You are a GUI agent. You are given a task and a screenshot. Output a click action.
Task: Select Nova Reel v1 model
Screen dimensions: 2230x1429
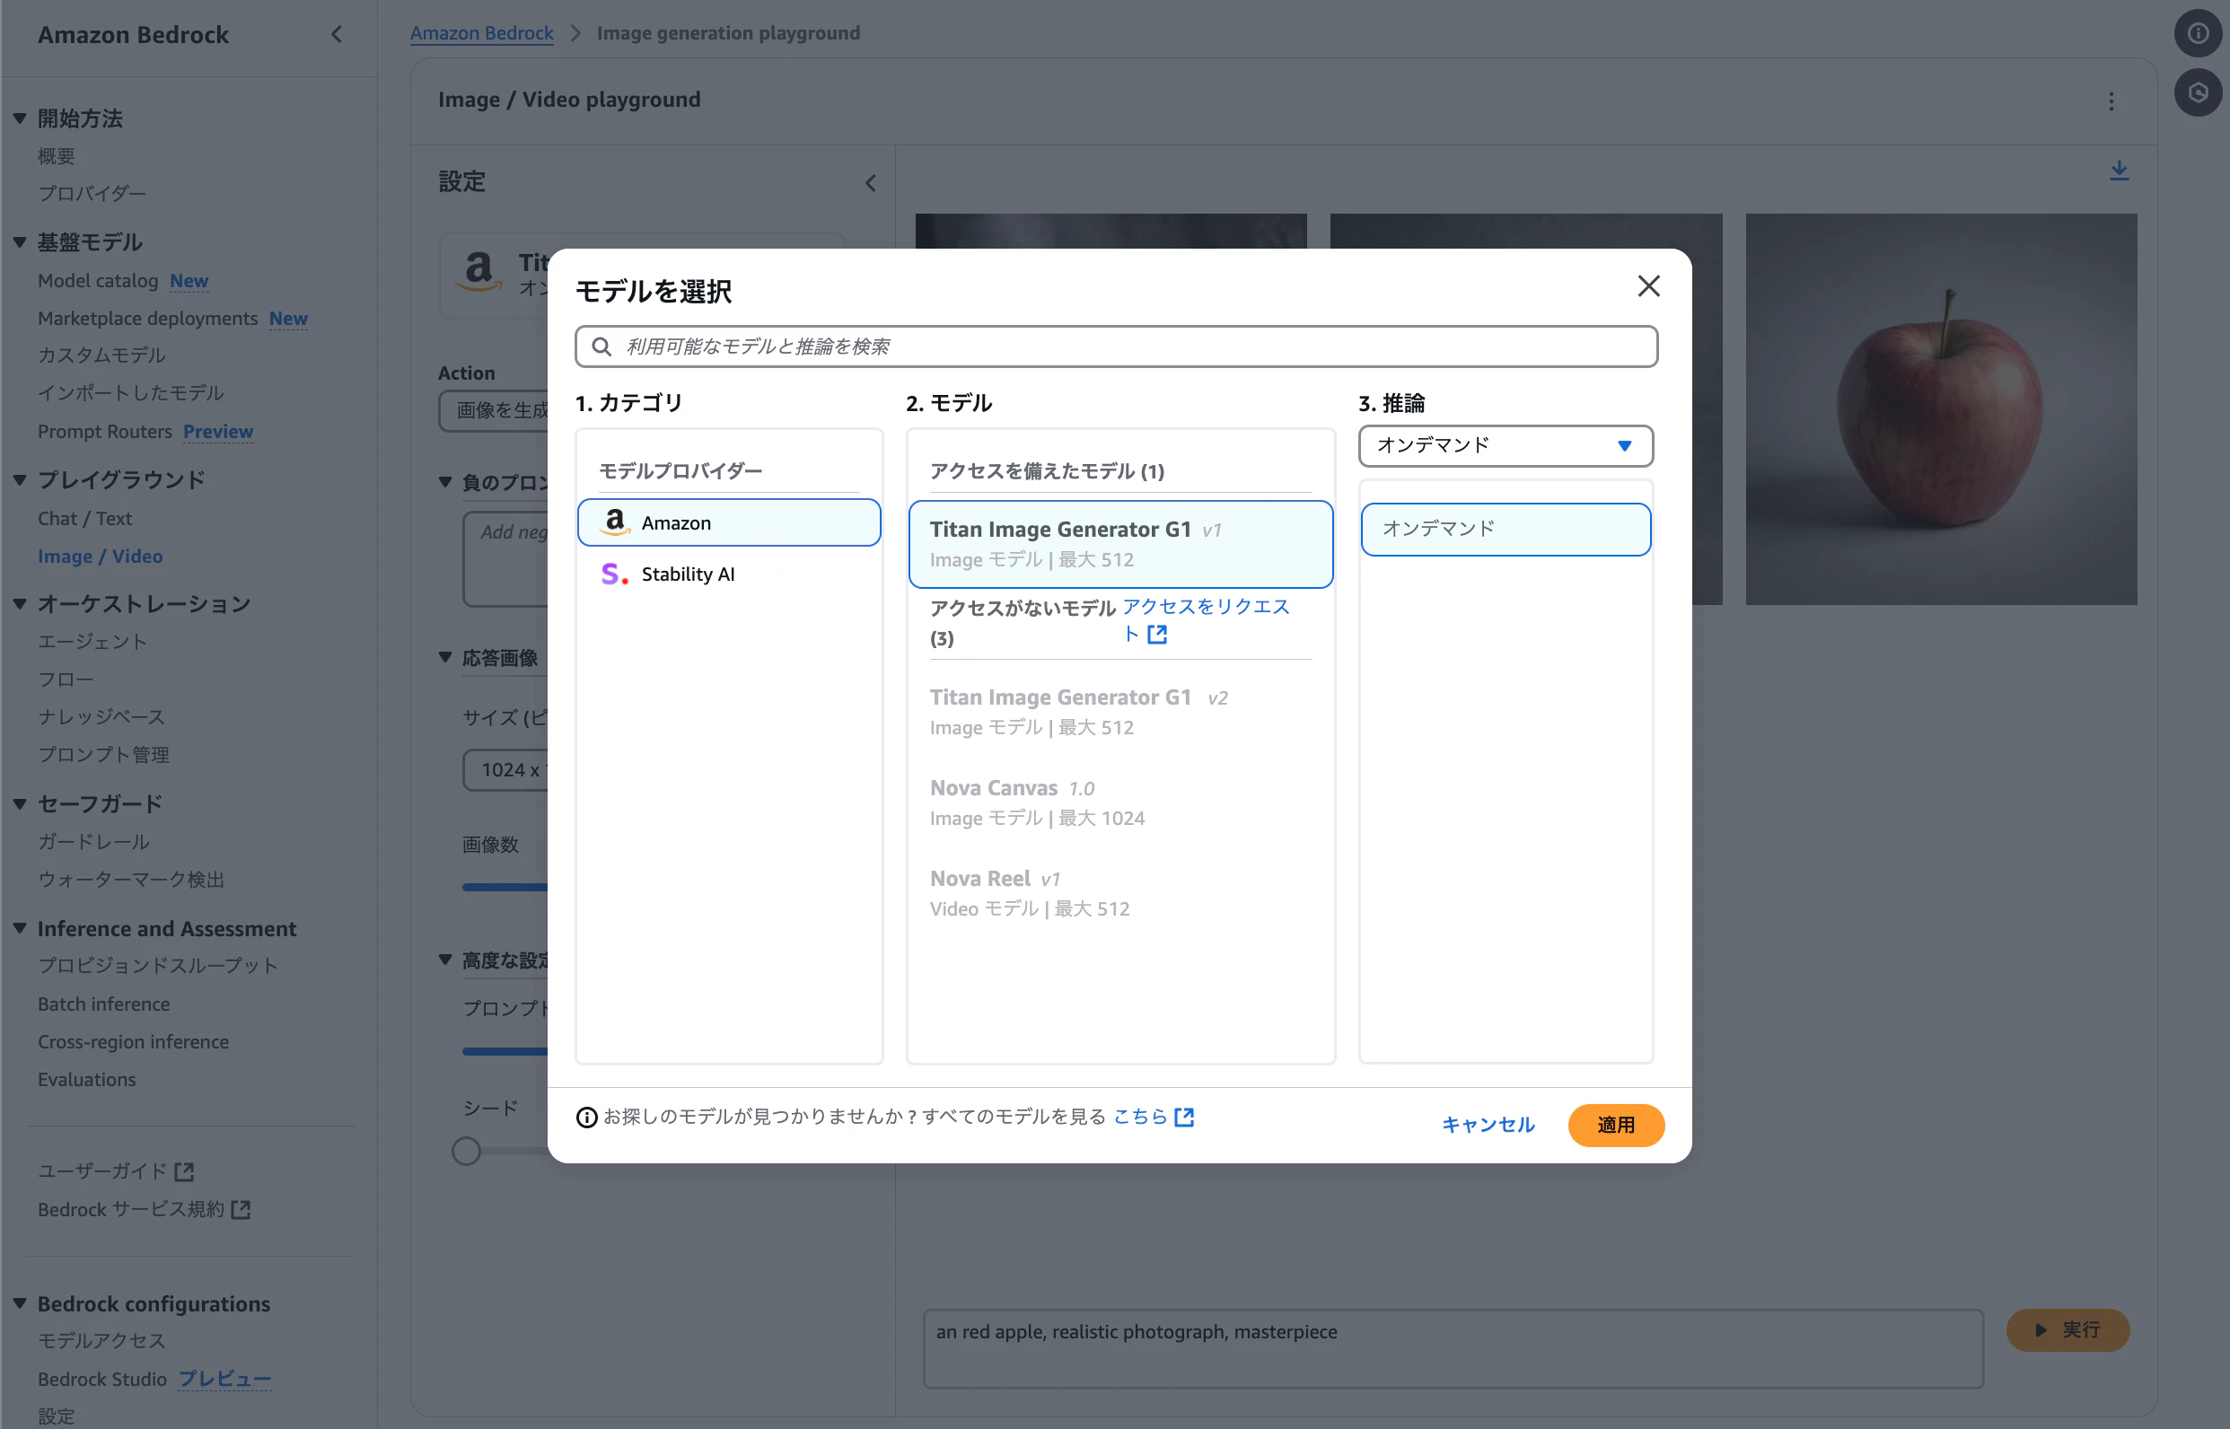click(x=1120, y=895)
